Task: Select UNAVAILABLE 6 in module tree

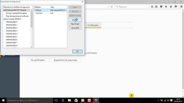Action: click(x=11, y=40)
